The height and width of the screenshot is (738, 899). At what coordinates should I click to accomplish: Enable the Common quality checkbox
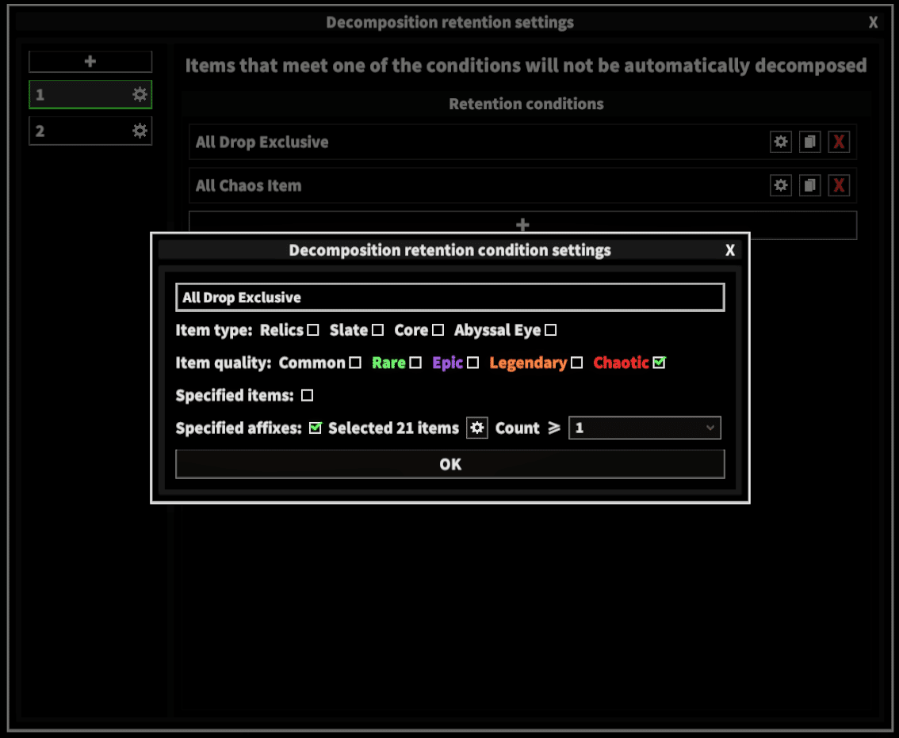pyautogui.click(x=355, y=363)
